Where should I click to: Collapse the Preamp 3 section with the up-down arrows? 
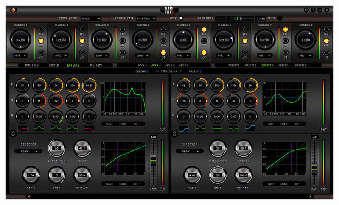pyautogui.click(x=13, y=133)
